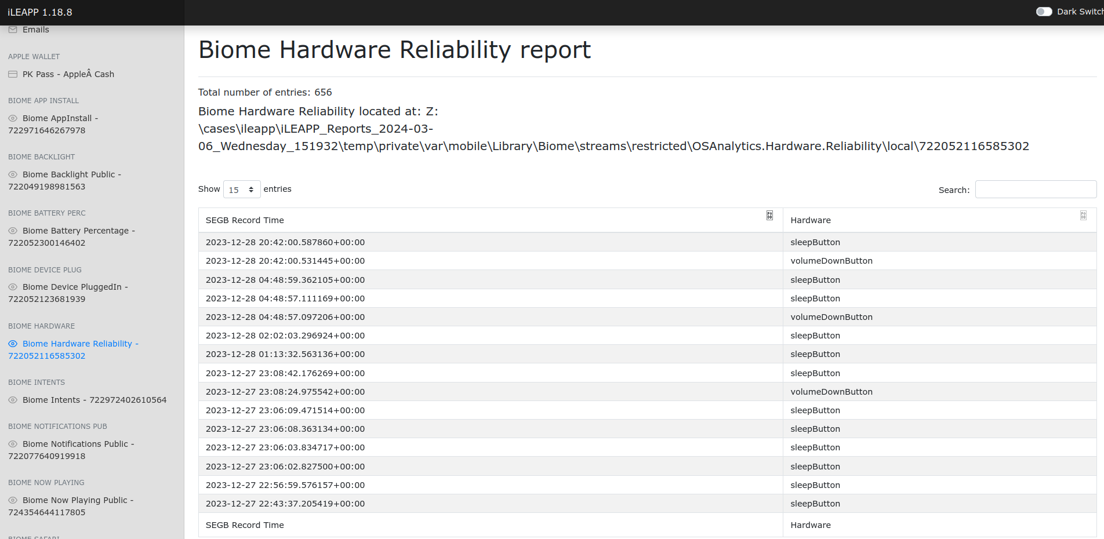The height and width of the screenshot is (539, 1104).
Task: Click volumeDownButton in the 20:42:00.531445 row
Action: point(831,261)
